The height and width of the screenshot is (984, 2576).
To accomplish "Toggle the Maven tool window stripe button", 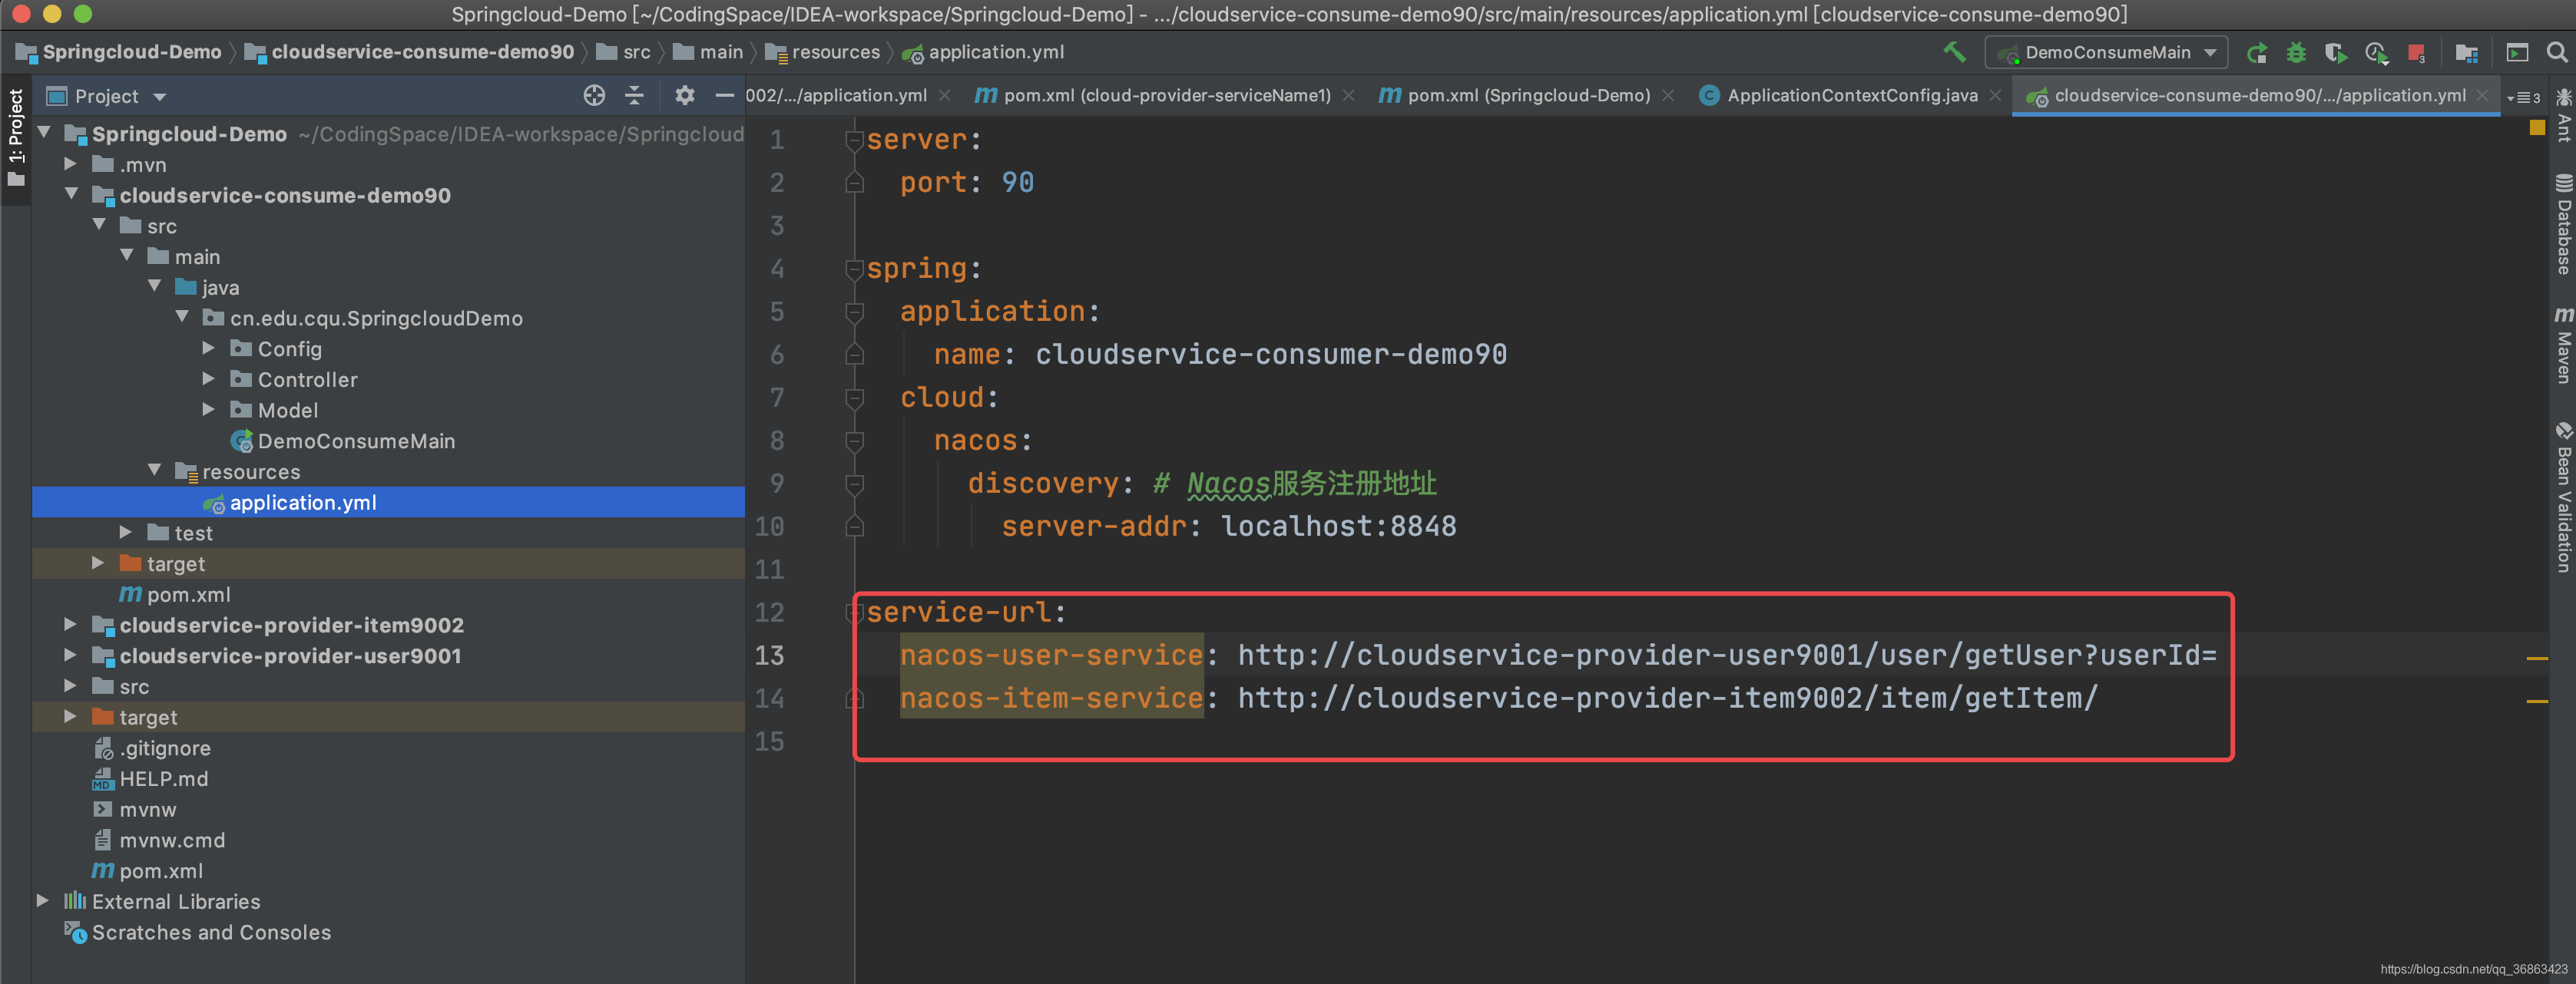I will (x=2563, y=345).
